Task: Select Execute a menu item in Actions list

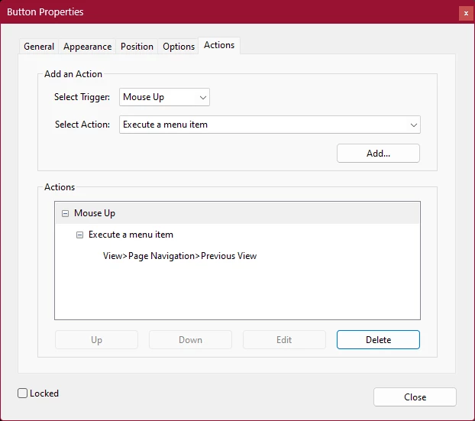Action: pyautogui.click(x=131, y=235)
